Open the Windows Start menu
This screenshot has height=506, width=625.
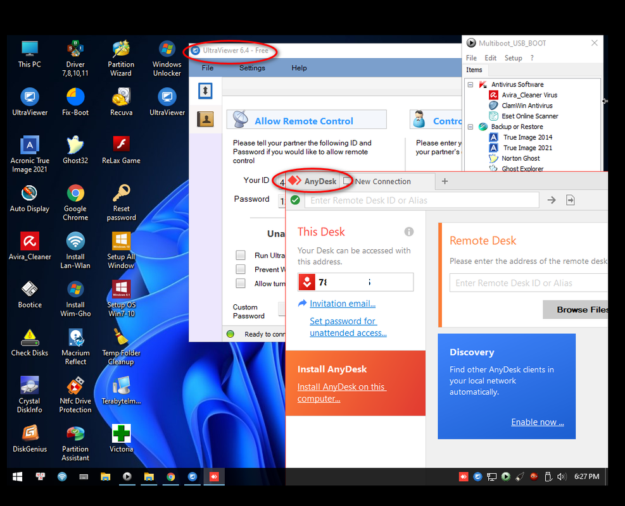(x=18, y=476)
